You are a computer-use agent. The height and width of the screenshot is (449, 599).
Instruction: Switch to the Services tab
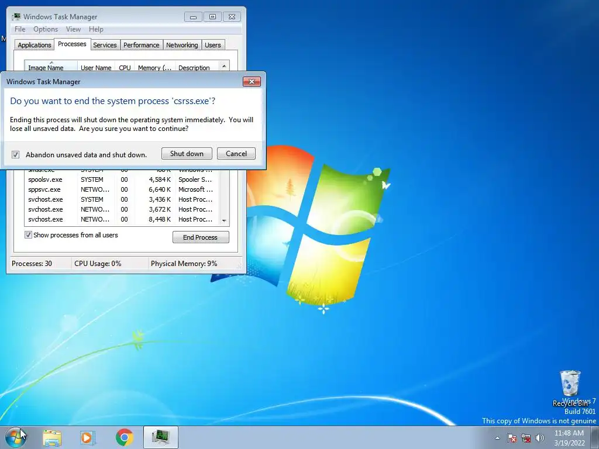click(105, 45)
